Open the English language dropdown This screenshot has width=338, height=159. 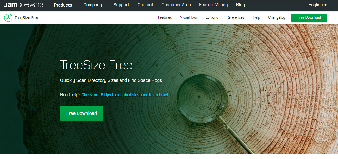tap(317, 5)
